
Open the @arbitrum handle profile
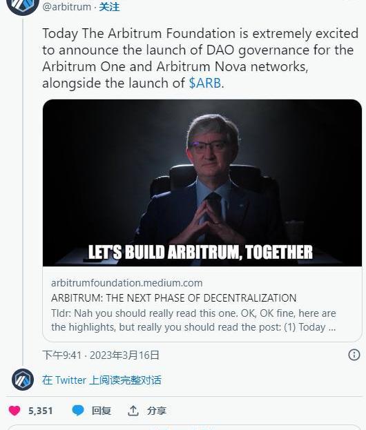[x=67, y=7]
